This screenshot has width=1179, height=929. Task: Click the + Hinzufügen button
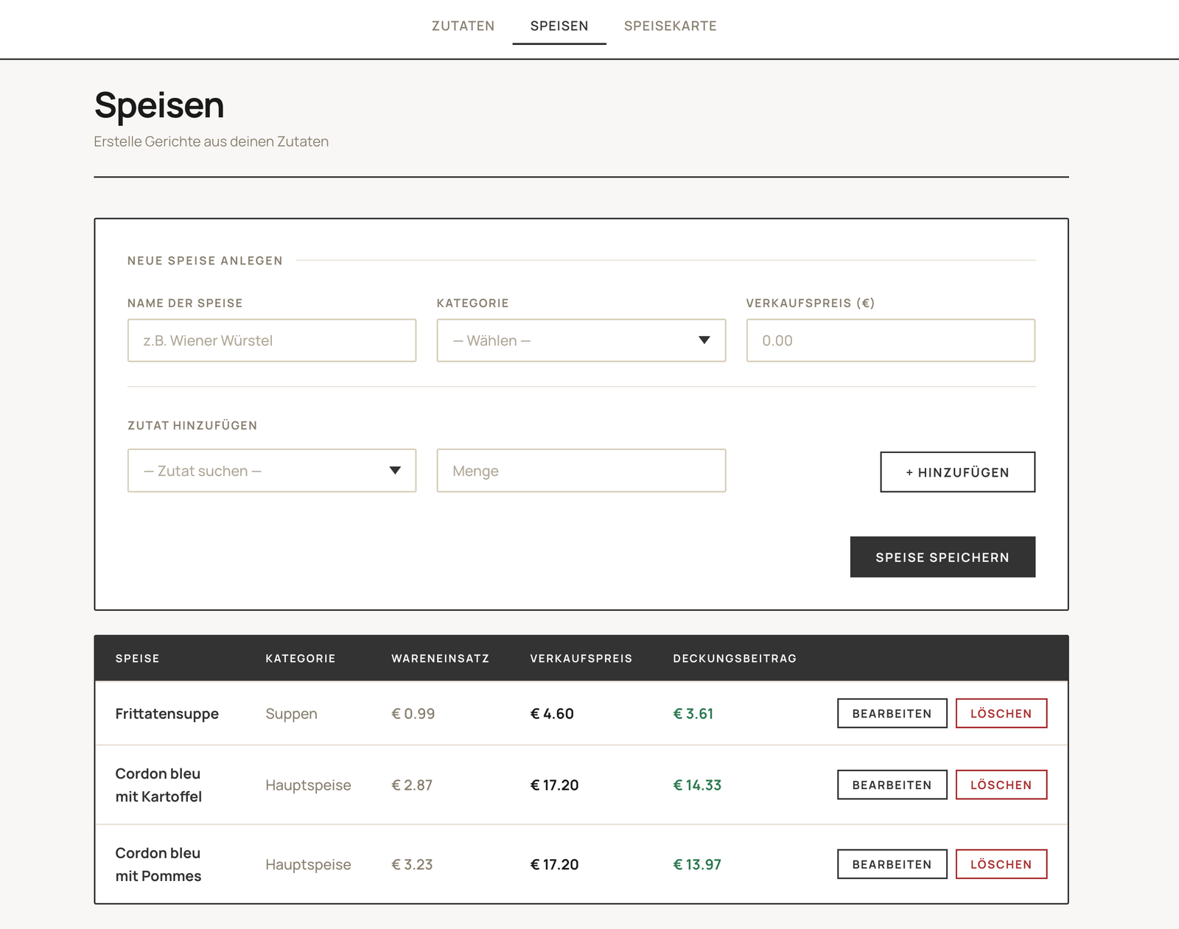pos(958,472)
